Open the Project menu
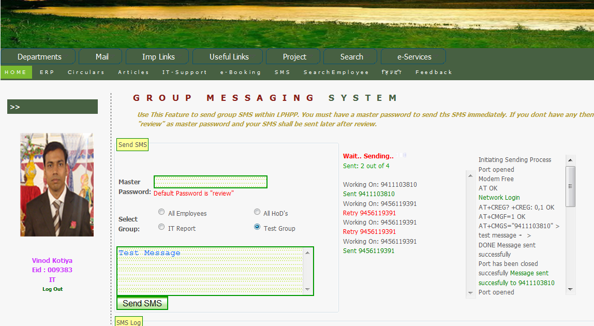This screenshot has height=326, width=594. pyautogui.click(x=293, y=56)
